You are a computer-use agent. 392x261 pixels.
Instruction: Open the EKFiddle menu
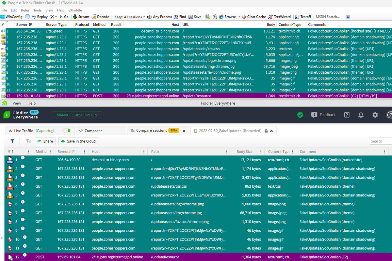[x=75, y=10]
